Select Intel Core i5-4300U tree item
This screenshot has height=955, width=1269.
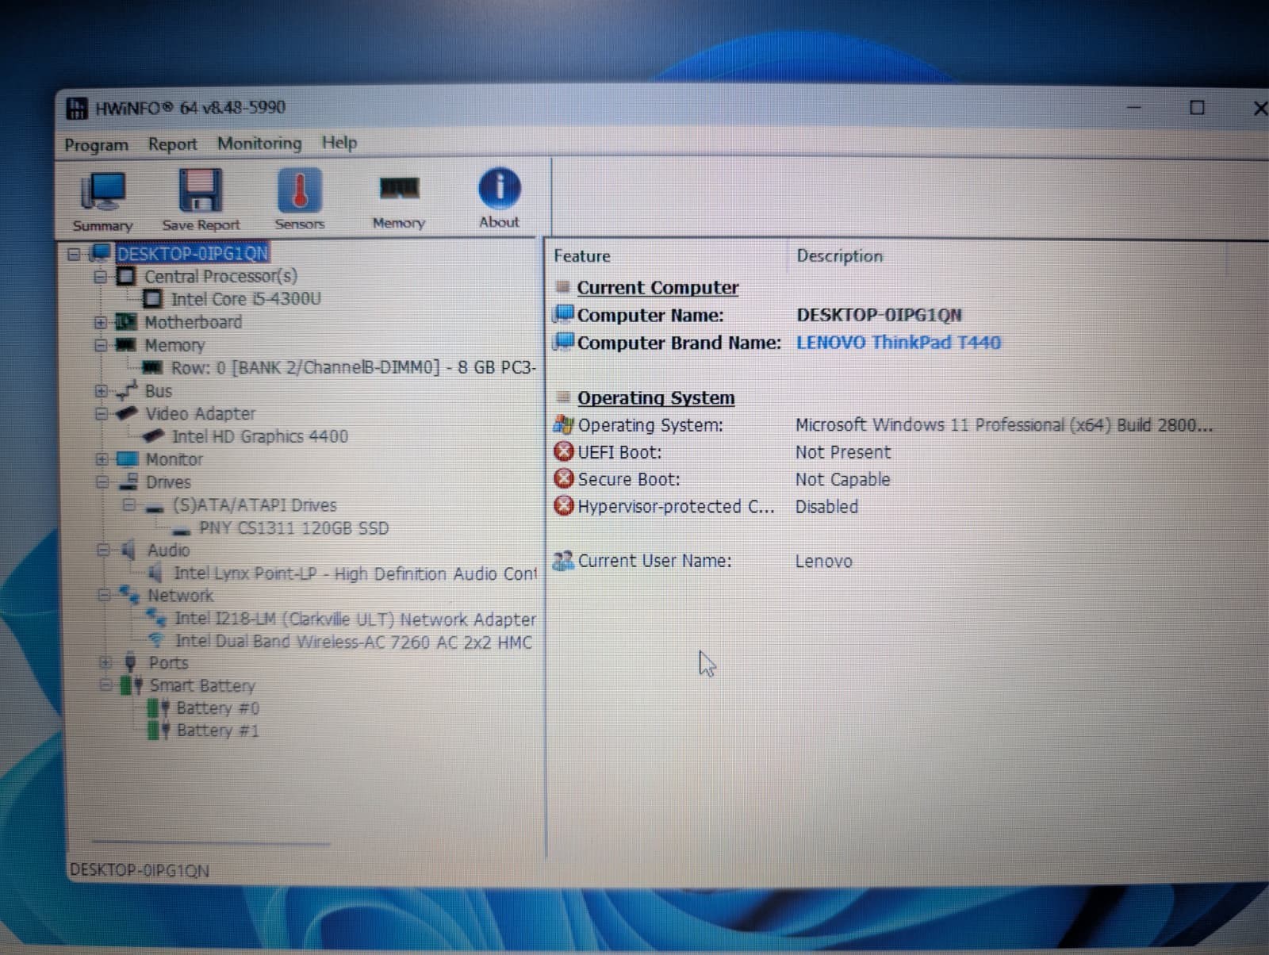click(246, 299)
